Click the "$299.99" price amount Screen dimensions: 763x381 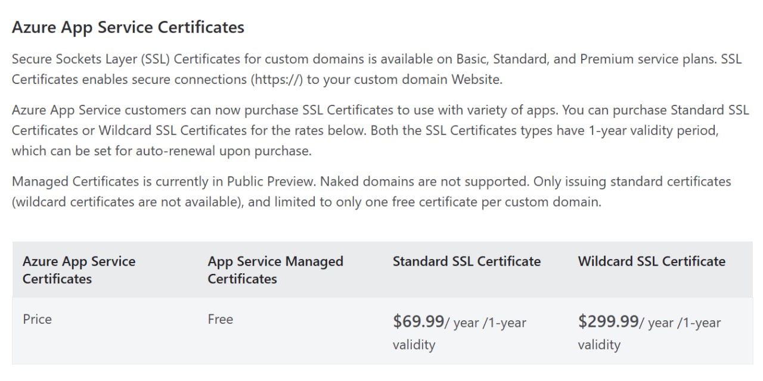(608, 321)
